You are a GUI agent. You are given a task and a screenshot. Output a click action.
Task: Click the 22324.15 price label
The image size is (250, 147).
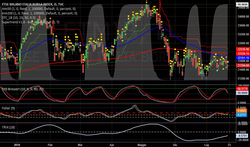243,54
